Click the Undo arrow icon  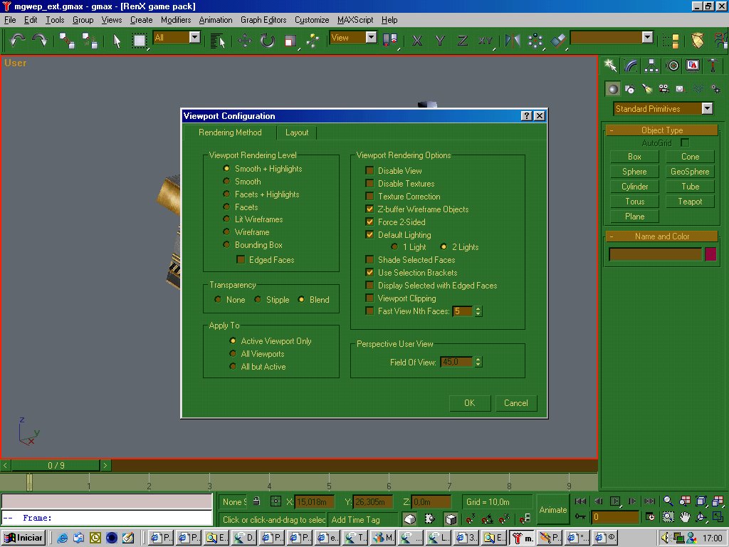(17, 41)
